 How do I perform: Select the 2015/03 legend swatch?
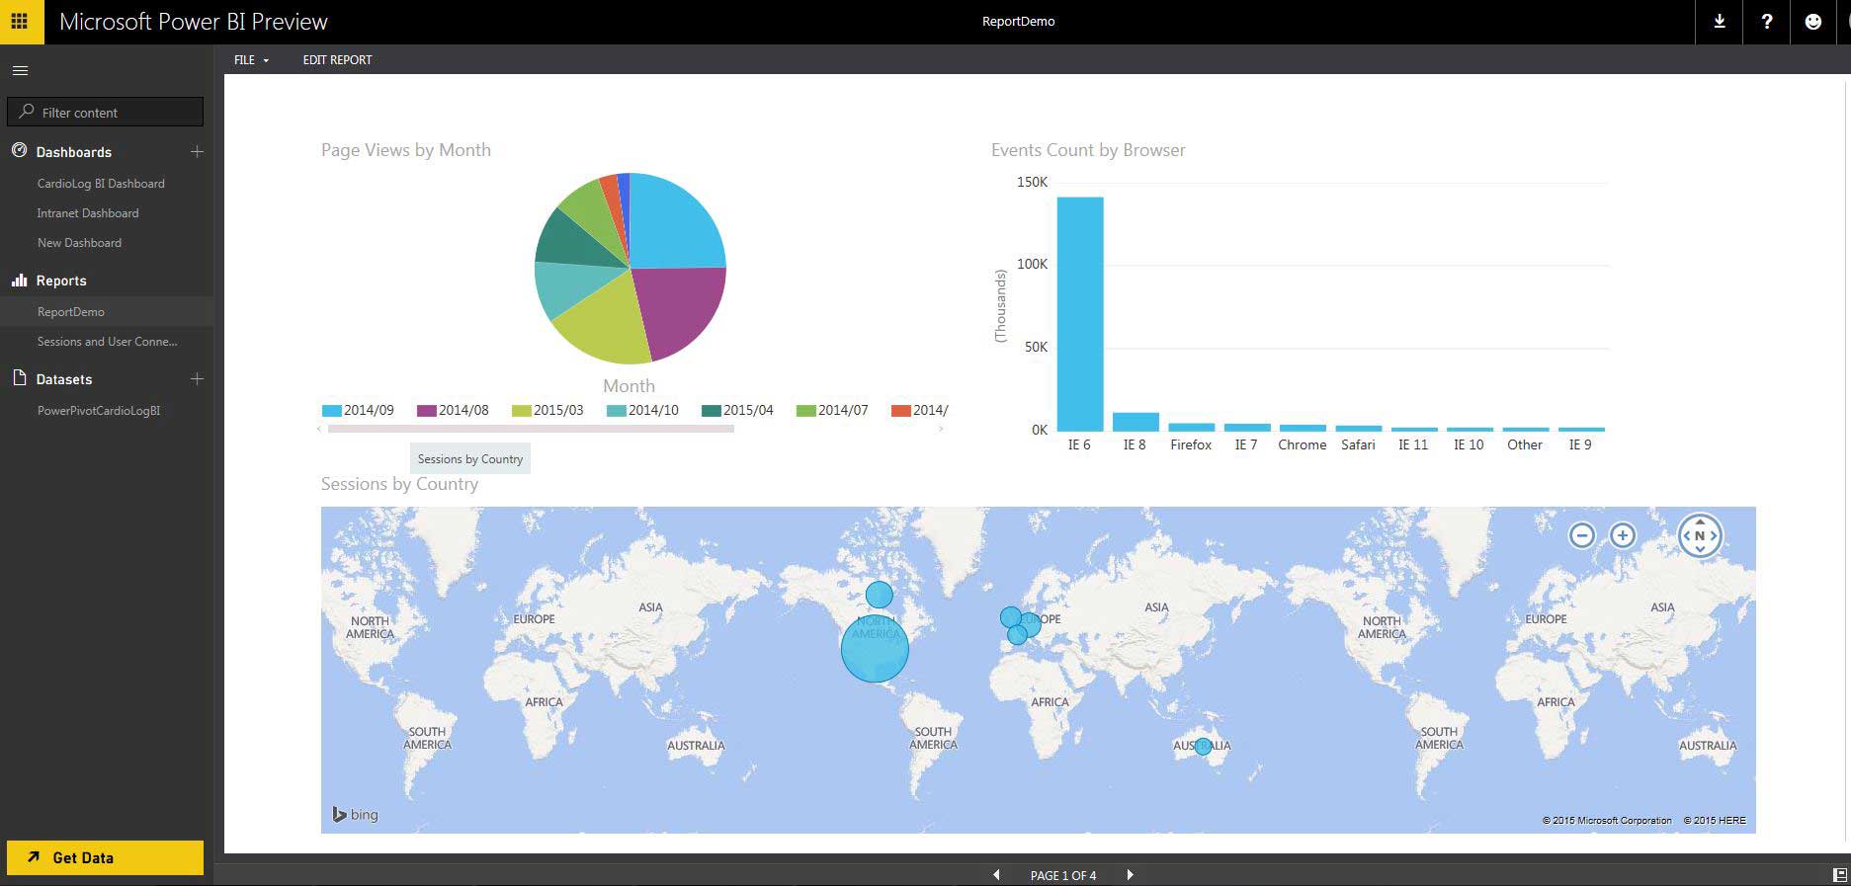coord(522,410)
